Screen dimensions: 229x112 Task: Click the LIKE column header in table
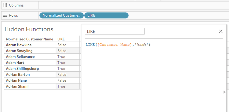[61, 39]
